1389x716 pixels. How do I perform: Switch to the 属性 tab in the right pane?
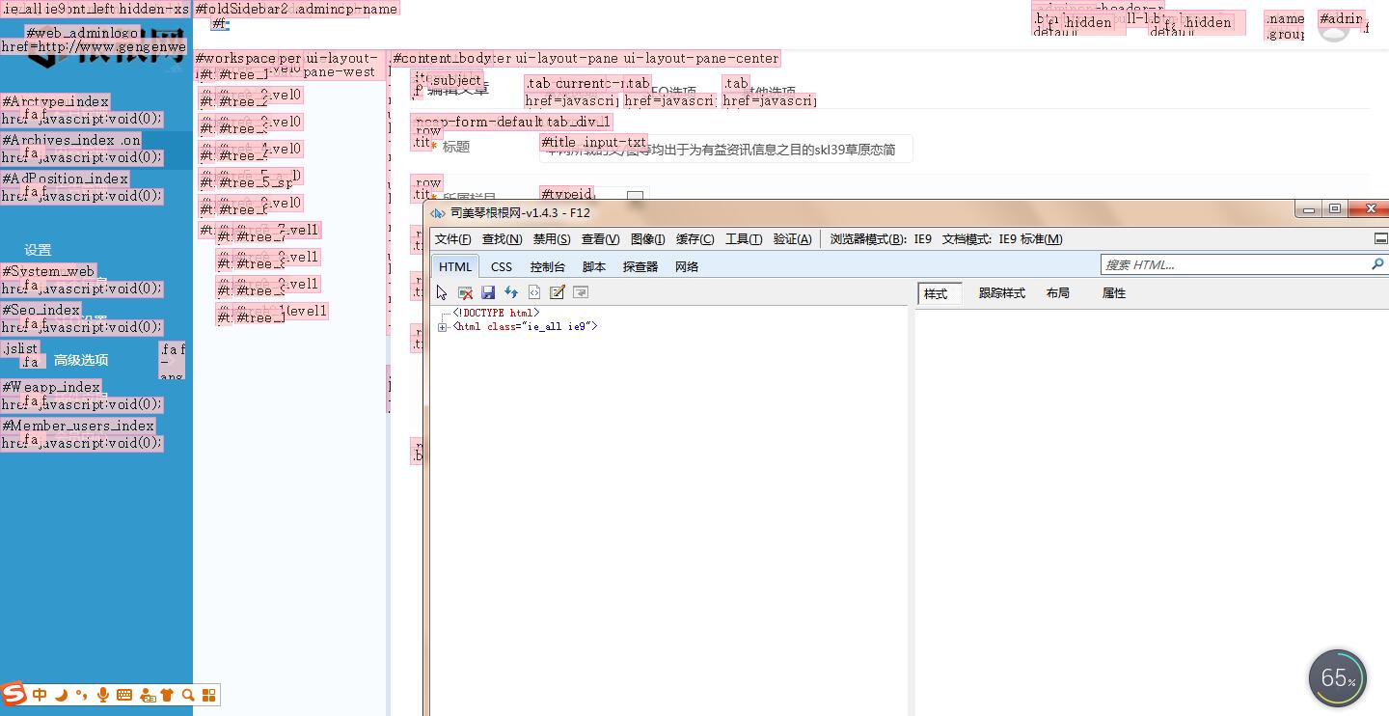pos(1114,293)
